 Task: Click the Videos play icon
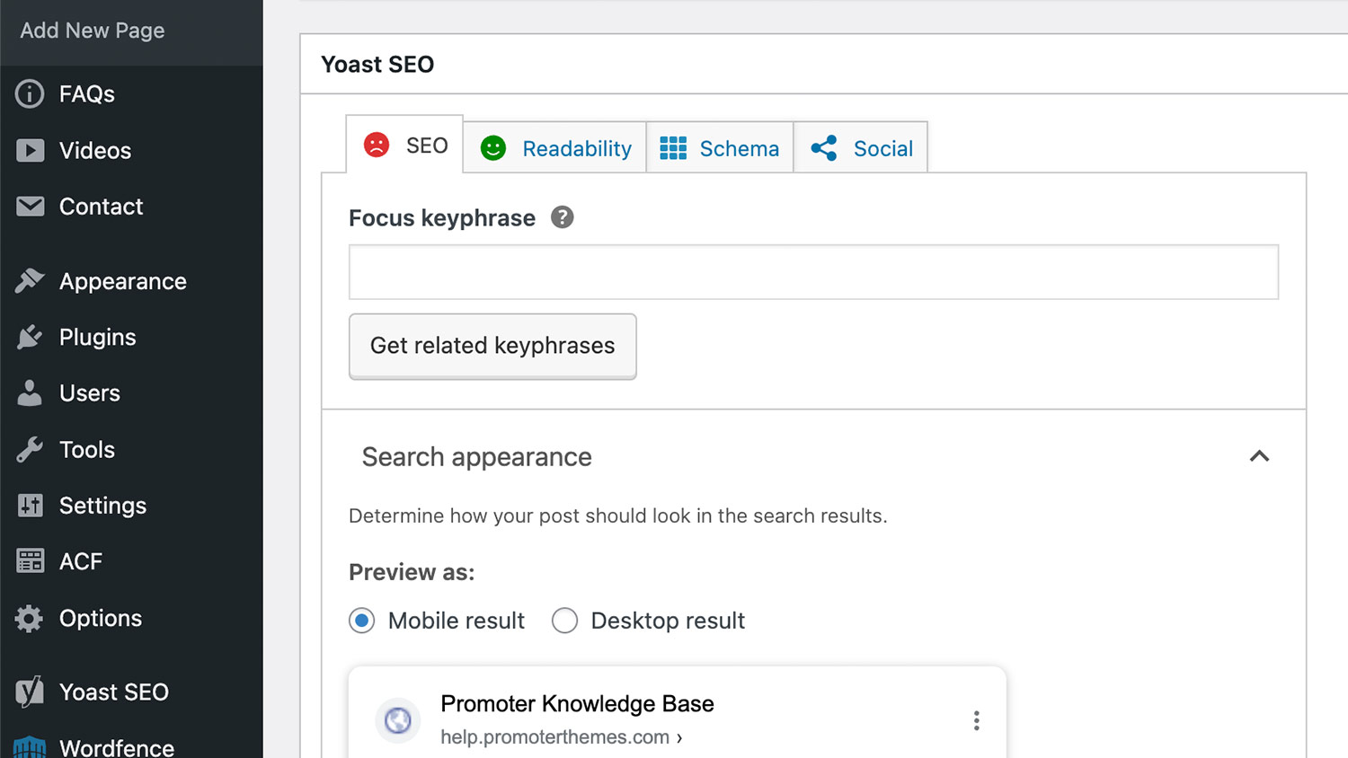30,150
